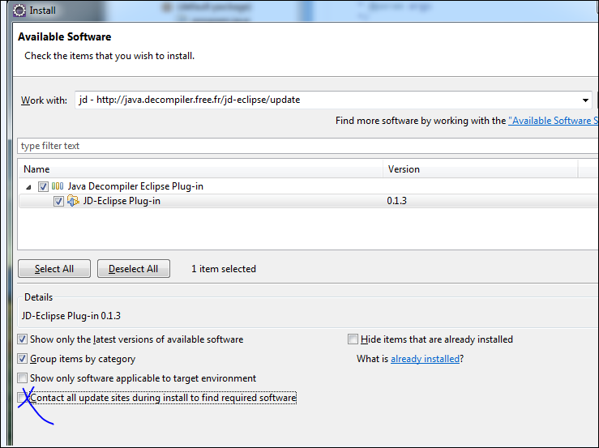
Task: Toggle Contact all update sites checkbox
Action: coord(23,398)
